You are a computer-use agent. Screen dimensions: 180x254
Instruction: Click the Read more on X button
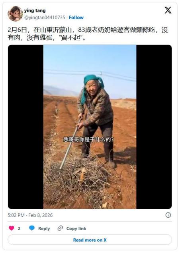point(90,240)
